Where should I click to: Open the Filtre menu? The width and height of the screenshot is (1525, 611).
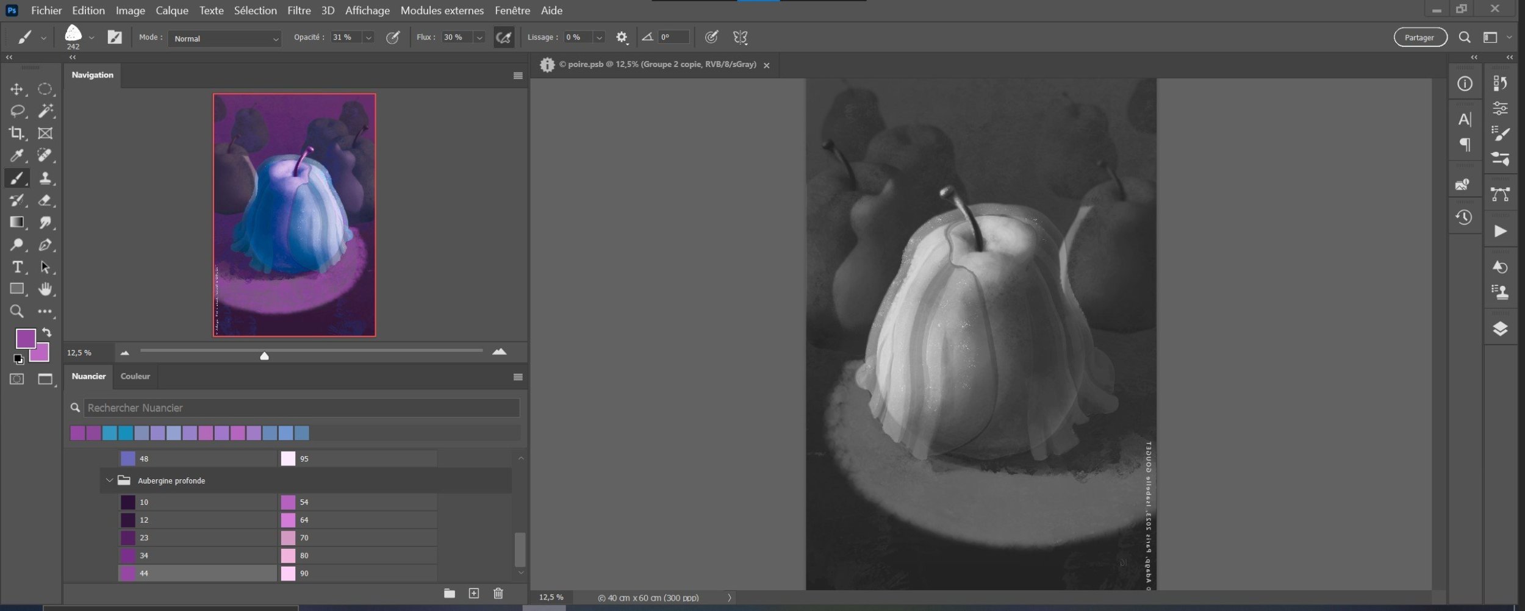tap(299, 10)
